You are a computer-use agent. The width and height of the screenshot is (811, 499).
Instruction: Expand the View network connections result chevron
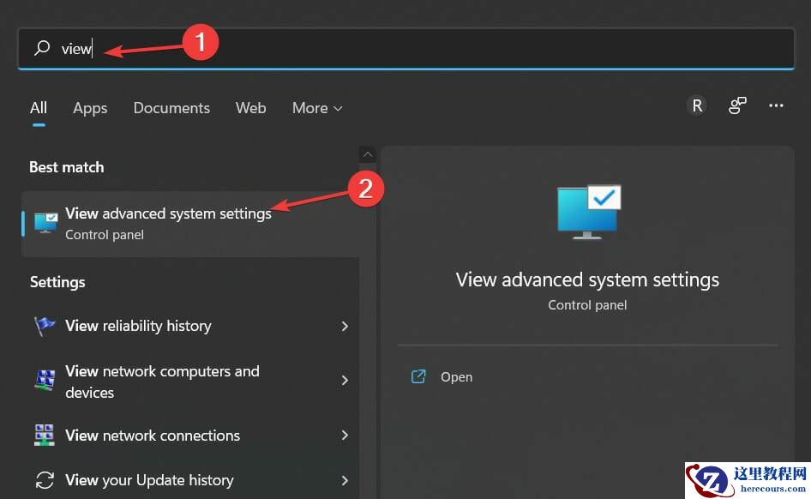tap(345, 436)
